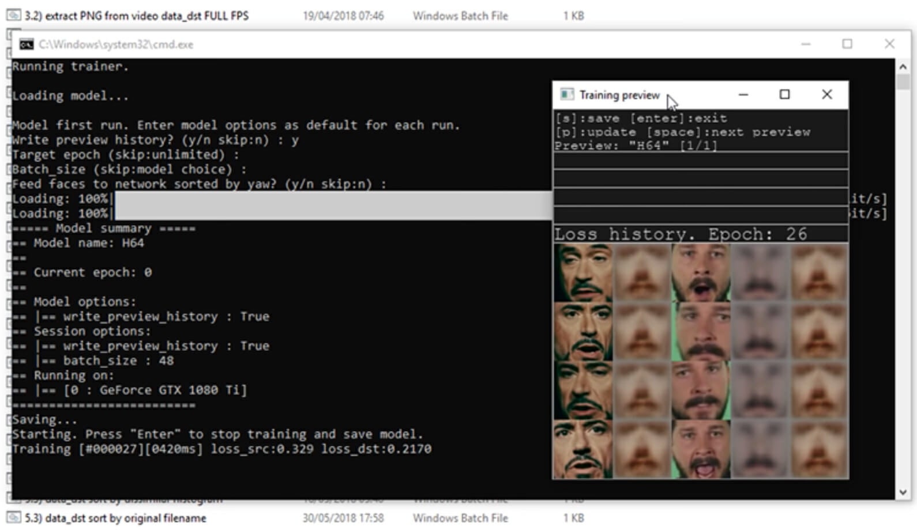The width and height of the screenshot is (917, 531).
Task: Click 'Running trainer.' console line
Action: point(70,66)
